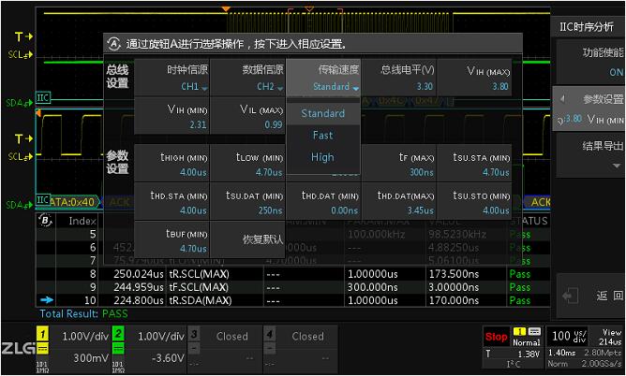This screenshot has width=626, height=376.
Task: Choose High in the speed list
Action: coord(322,157)
